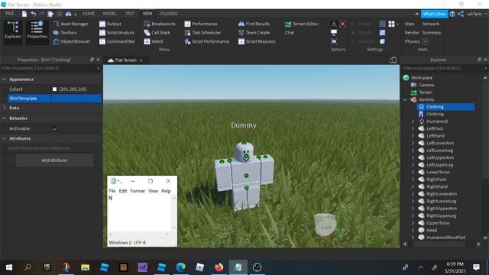The width and height of the screenshot is (489, 275).
Task: Show the Output window
Action: pyautogui.click(x=110, y=24)
